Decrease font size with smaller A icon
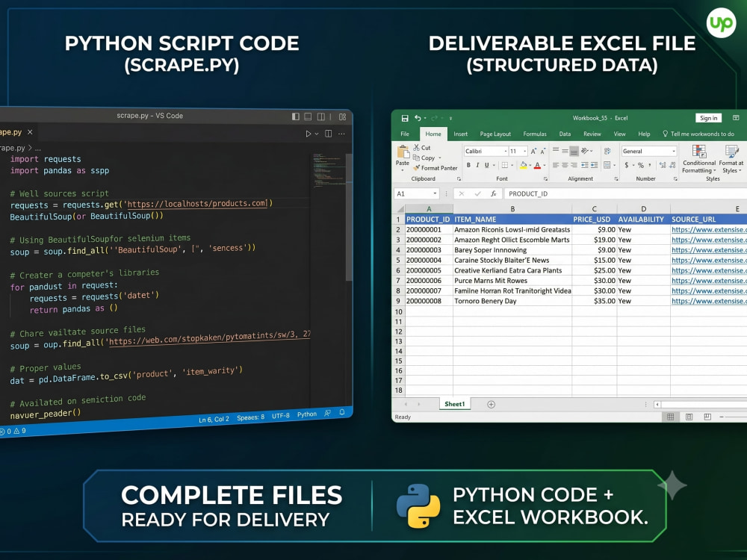Viewport: 747px width, 560px height. [x=542, y=151]
